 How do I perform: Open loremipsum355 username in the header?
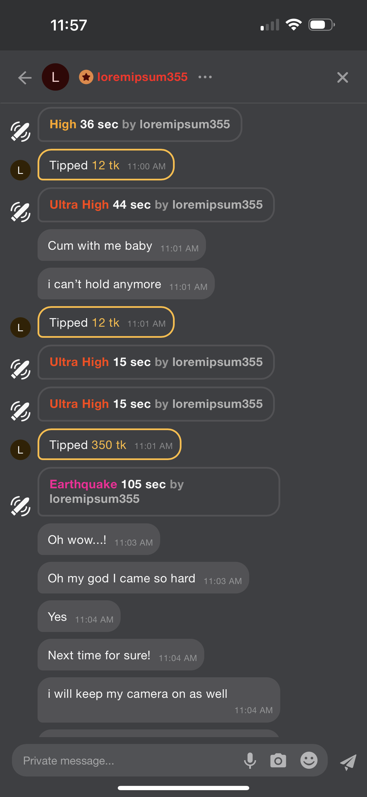143,77
